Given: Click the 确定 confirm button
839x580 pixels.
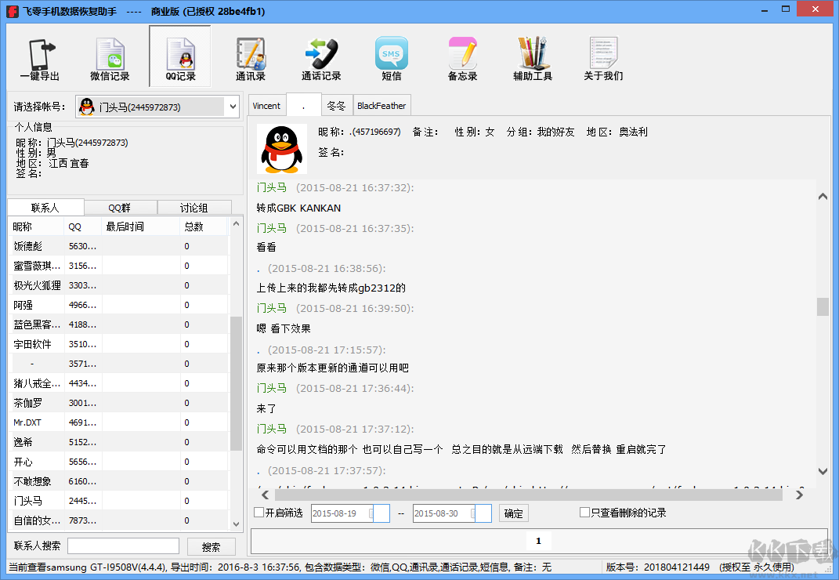Looking at the screenshot, I should click(x=513, y=513).
